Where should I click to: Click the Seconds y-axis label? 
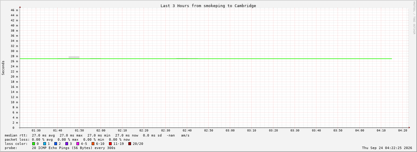[3, 68]
